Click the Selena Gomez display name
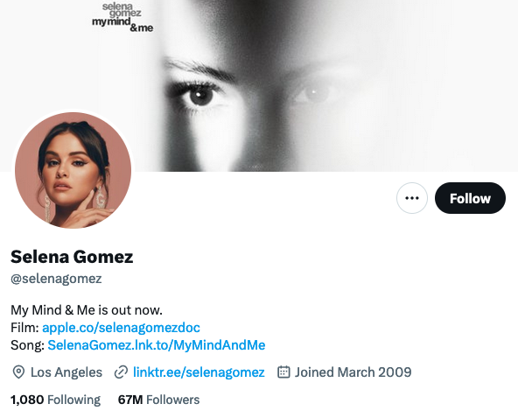Image resolution: width=518 pixels, height=411 pixels. (x=72, y=257)
